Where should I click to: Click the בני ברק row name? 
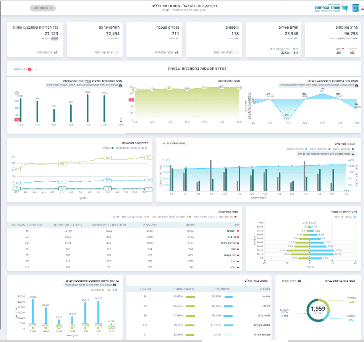coord(232,237)
